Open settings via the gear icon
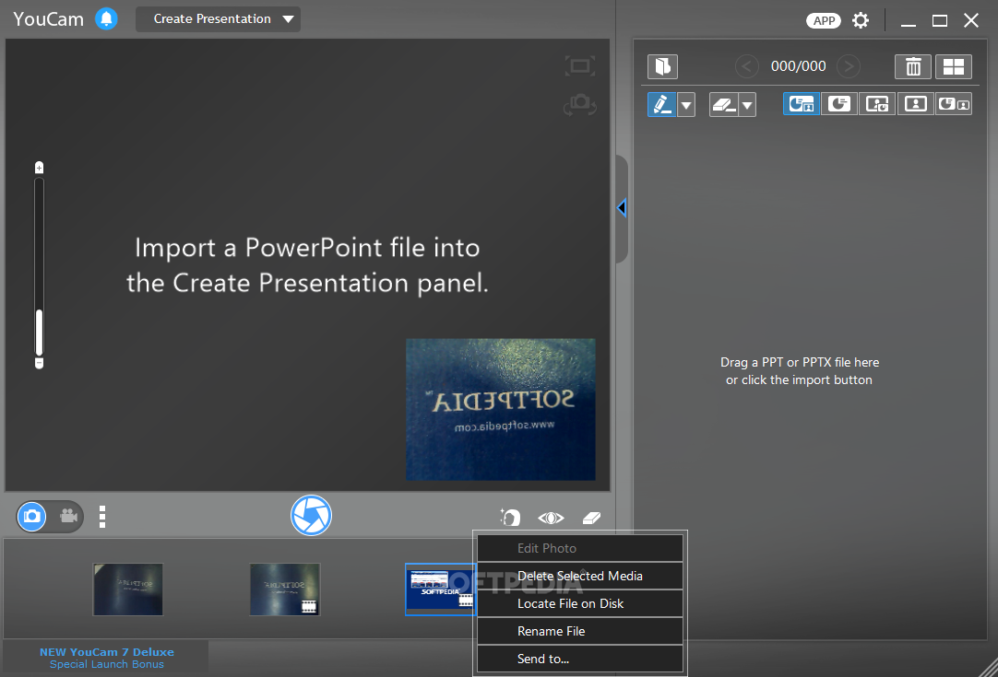The image size is (998, 677). (x=861, y=20)
